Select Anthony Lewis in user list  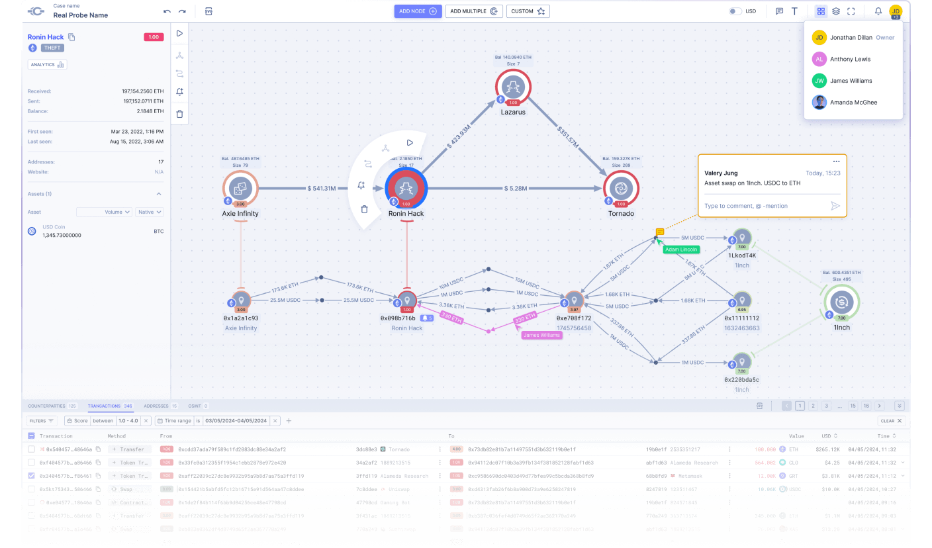[853, 59]
